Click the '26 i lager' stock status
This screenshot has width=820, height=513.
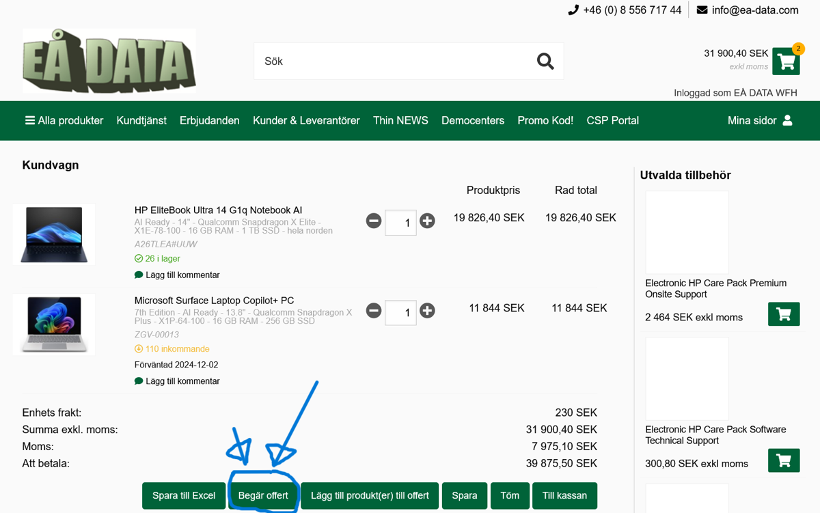pos(157,259)
